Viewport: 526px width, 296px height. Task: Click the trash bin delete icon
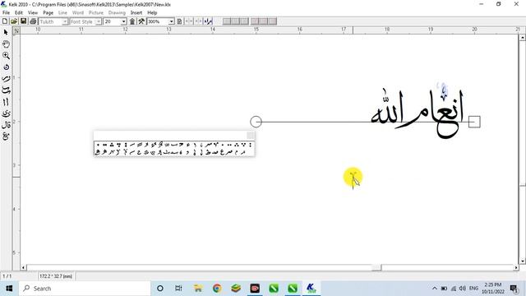click(132, 21)
